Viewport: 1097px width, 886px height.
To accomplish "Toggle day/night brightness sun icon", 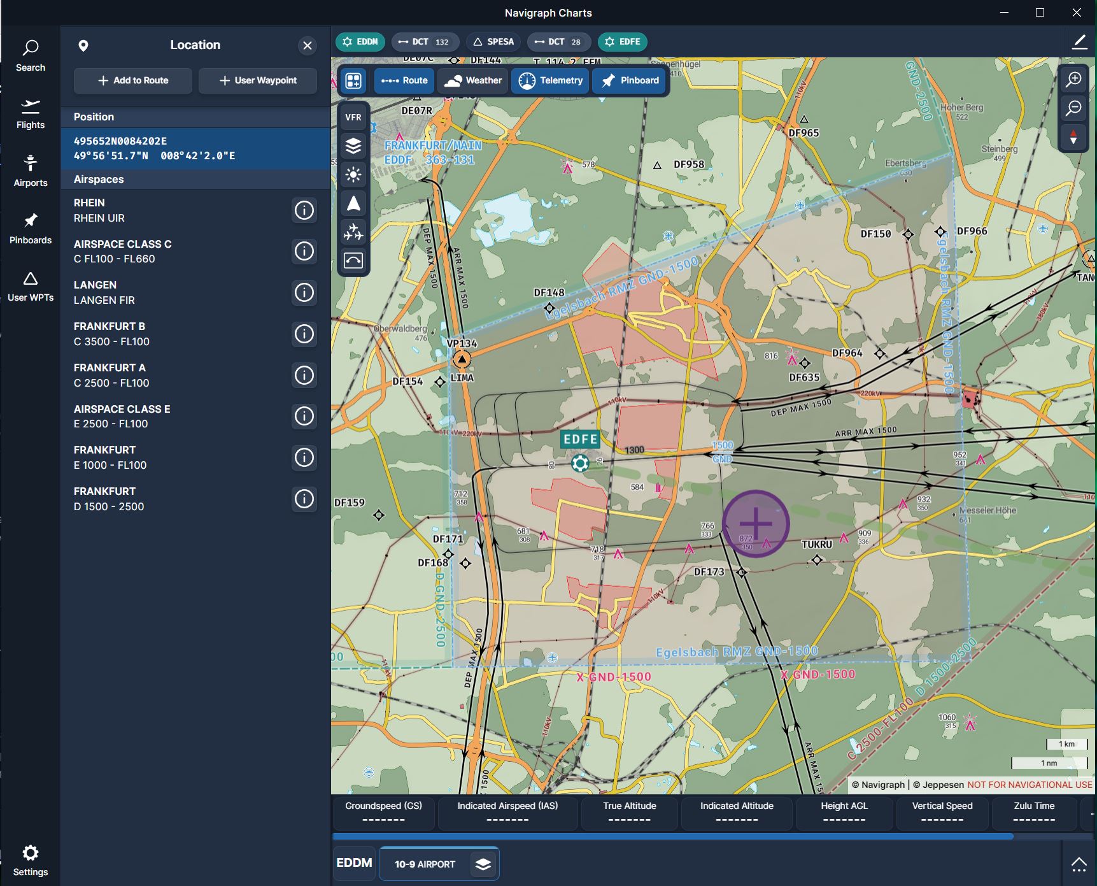I will click(x=353, y=175).
